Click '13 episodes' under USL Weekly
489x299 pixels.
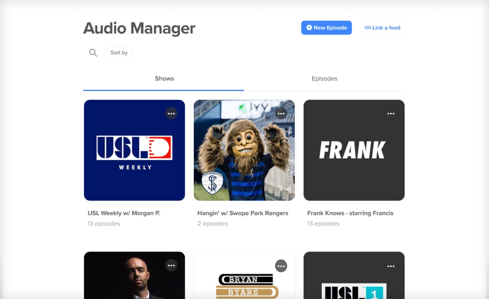104,224
